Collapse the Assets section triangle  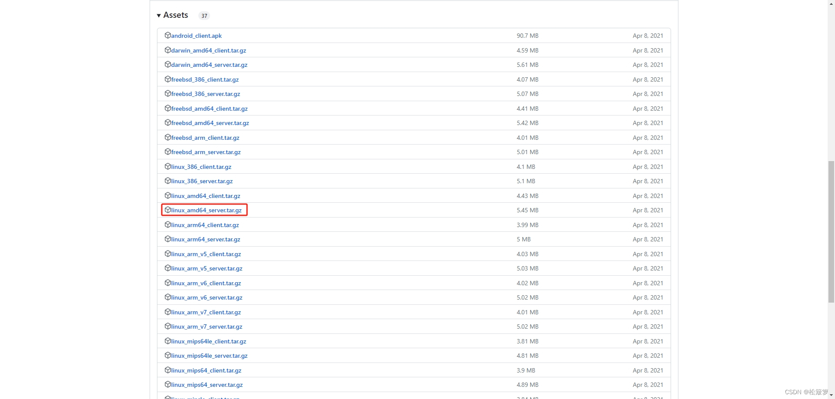pyautogui.click(x=159, y=16)
